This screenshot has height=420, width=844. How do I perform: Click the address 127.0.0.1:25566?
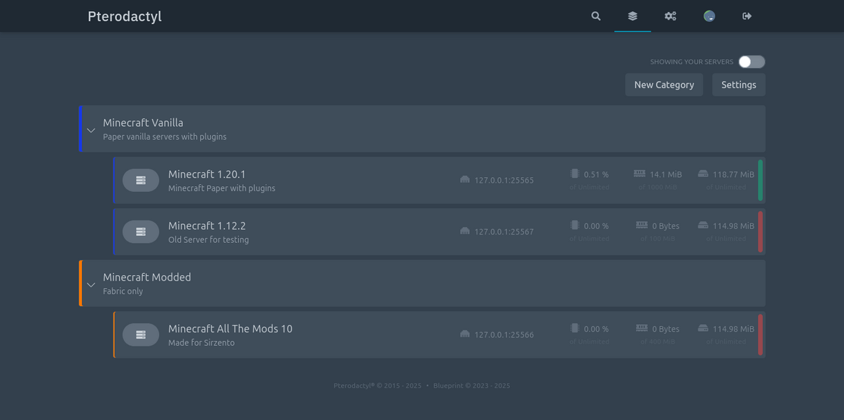pyautogui.click(x=504, y=335)
